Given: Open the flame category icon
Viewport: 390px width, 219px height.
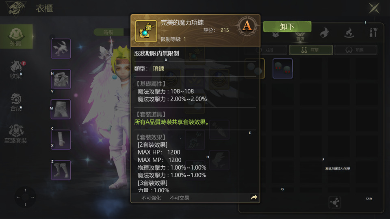Looking at the screenshot, I should point(324,33).
